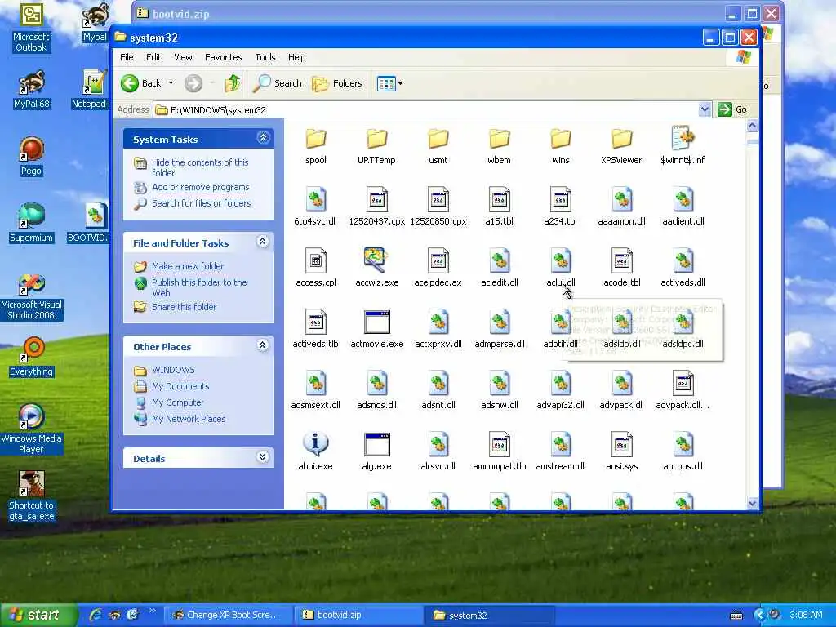Screen dimensions: 836x627
Task: Click the scrollbar down arrow
Action: [752, 503]
